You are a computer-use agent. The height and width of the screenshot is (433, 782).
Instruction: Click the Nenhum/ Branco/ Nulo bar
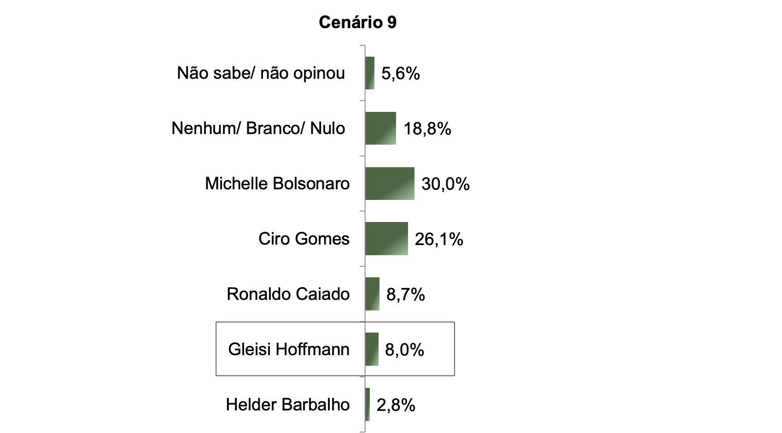point(380,128)
